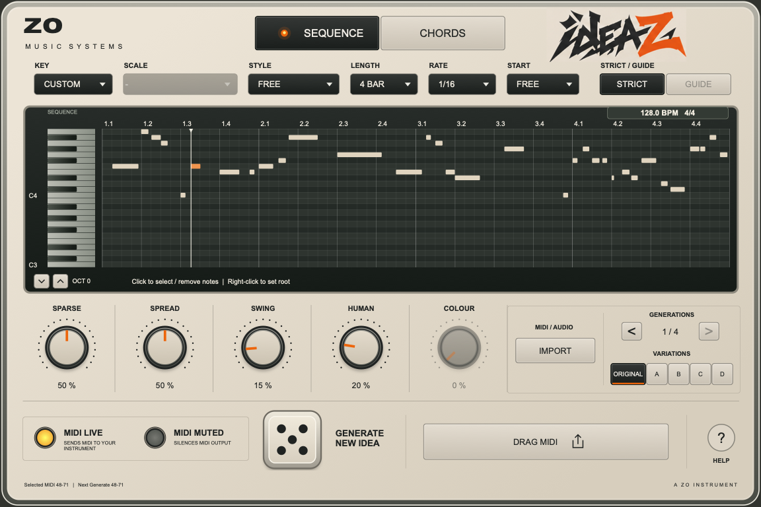Click the SPARSE knob
Image resolution: width=761 pixels, height=507 pixels.
(67, 347)
